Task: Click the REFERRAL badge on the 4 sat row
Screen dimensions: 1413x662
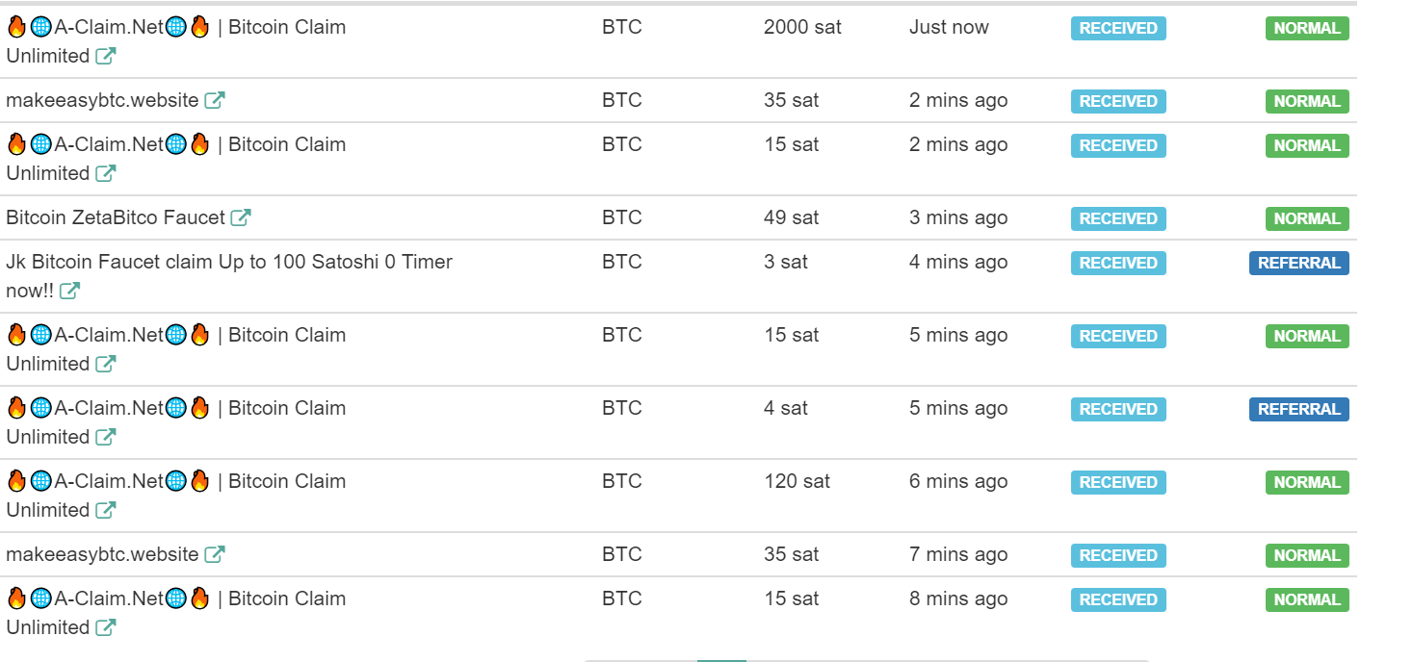Action: 1298,409
